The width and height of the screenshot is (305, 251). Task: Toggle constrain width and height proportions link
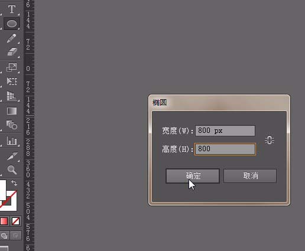pos(270,141)
